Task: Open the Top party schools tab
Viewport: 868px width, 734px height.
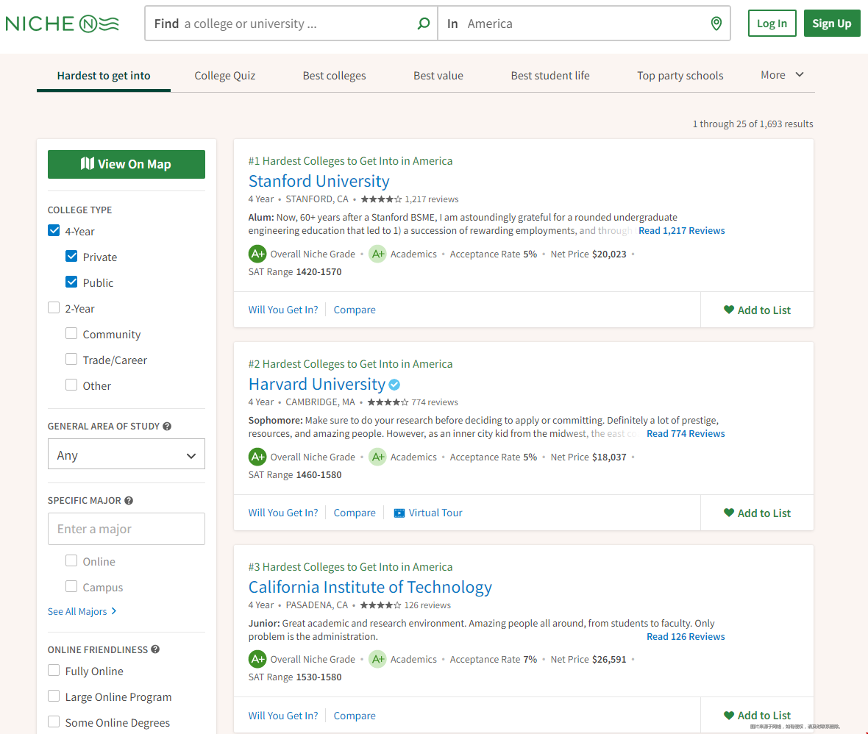Action: tap(680, 76)
